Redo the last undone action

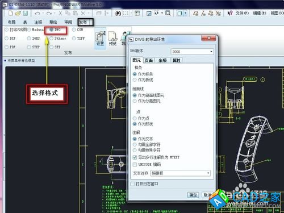pyautogui.click(x=49, y=13)
